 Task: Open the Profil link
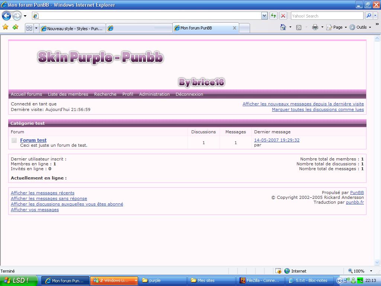pyautogui.click(x=128, y=94)
